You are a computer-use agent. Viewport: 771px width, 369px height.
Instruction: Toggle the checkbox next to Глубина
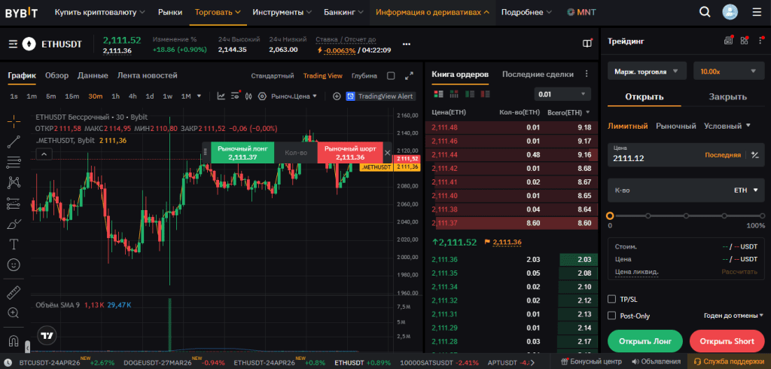click(391, 76)
